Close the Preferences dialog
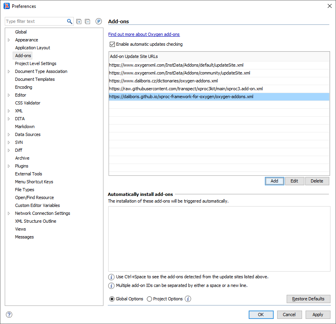The height and width of the screenshot is (324, 336). tap(330, 6)
